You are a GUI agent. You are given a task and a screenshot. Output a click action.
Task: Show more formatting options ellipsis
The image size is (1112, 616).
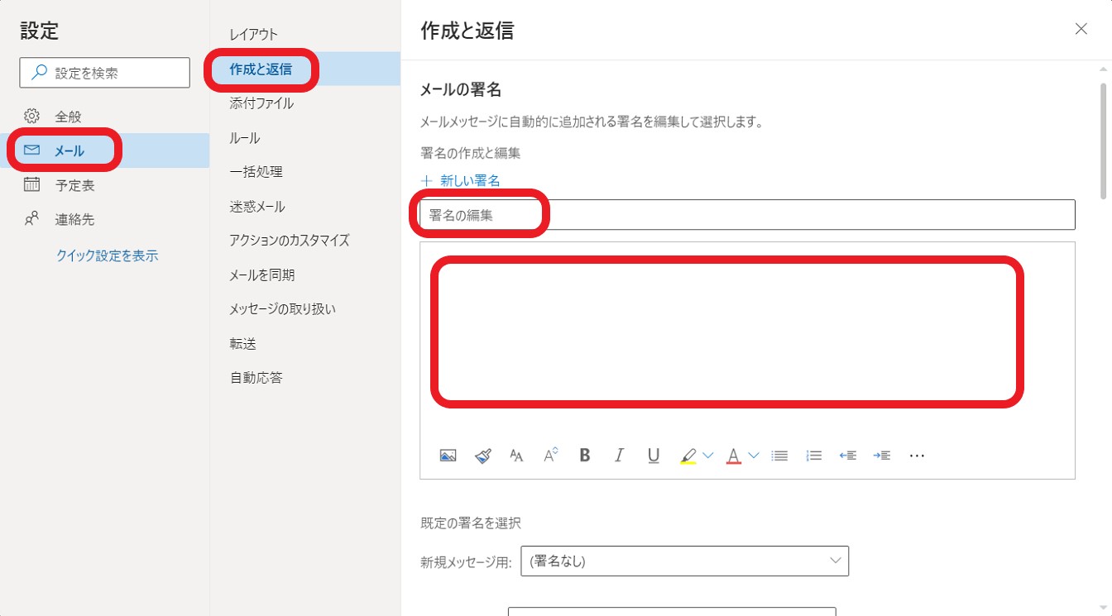coord(916,455)
